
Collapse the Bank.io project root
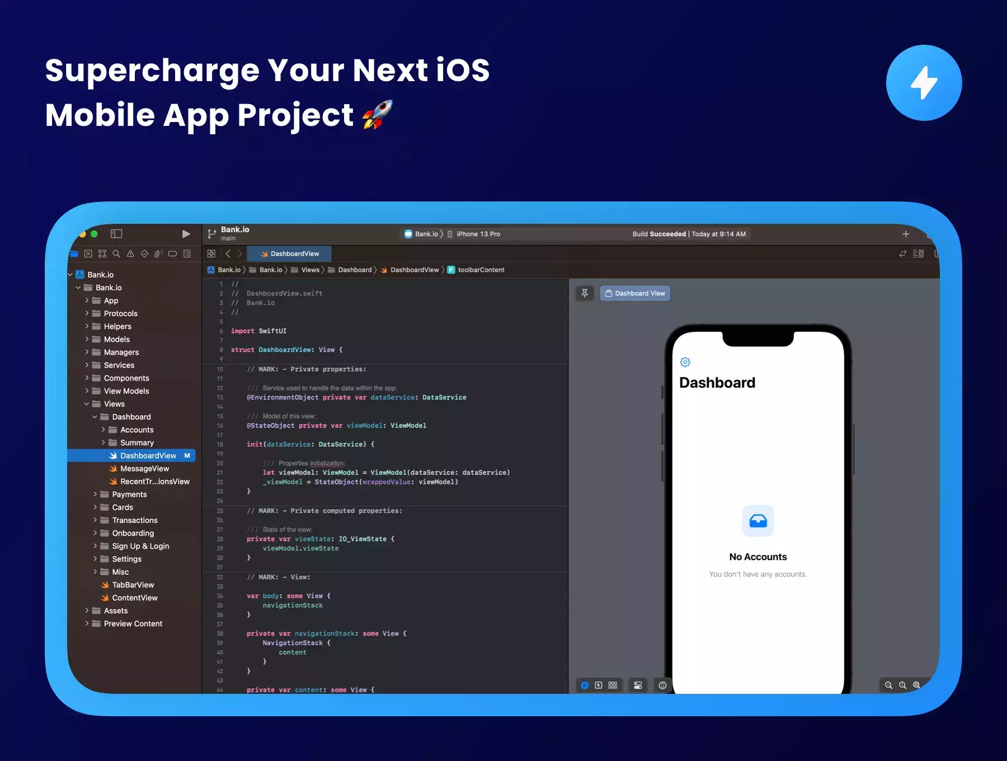[70, 275]
